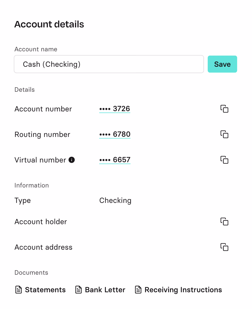252x309 pixels.
Task: Click the Account details heading
Action: pos(49,24)
